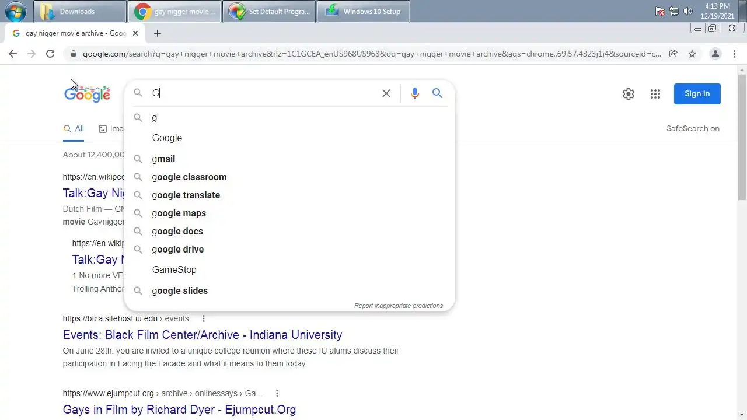Viewport: 747px width, 420px height.
Task: Click the network tray icon
Action: [x=674, y=11]
